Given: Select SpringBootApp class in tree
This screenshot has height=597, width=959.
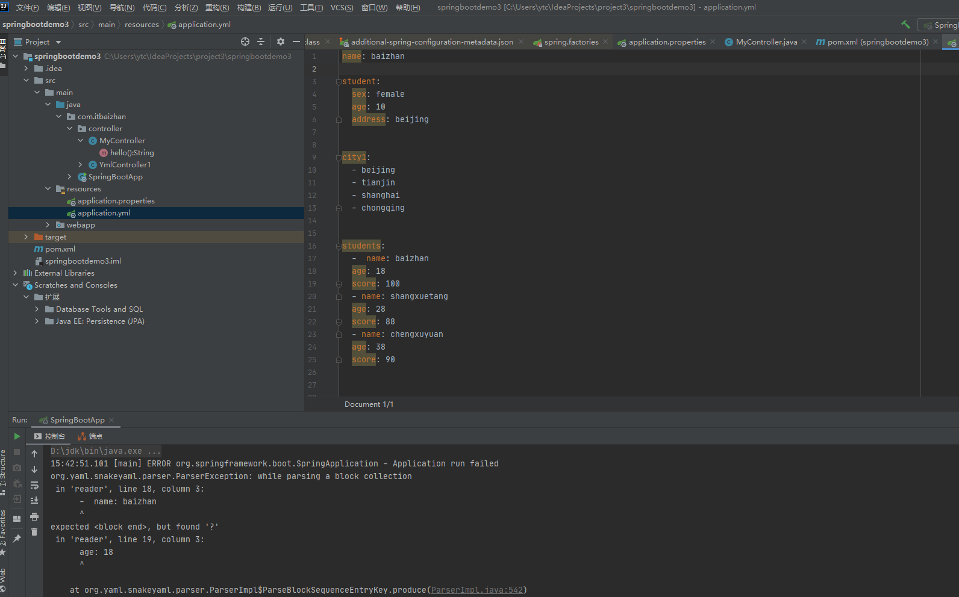Looking at the screenshot, I should (115, 177).
